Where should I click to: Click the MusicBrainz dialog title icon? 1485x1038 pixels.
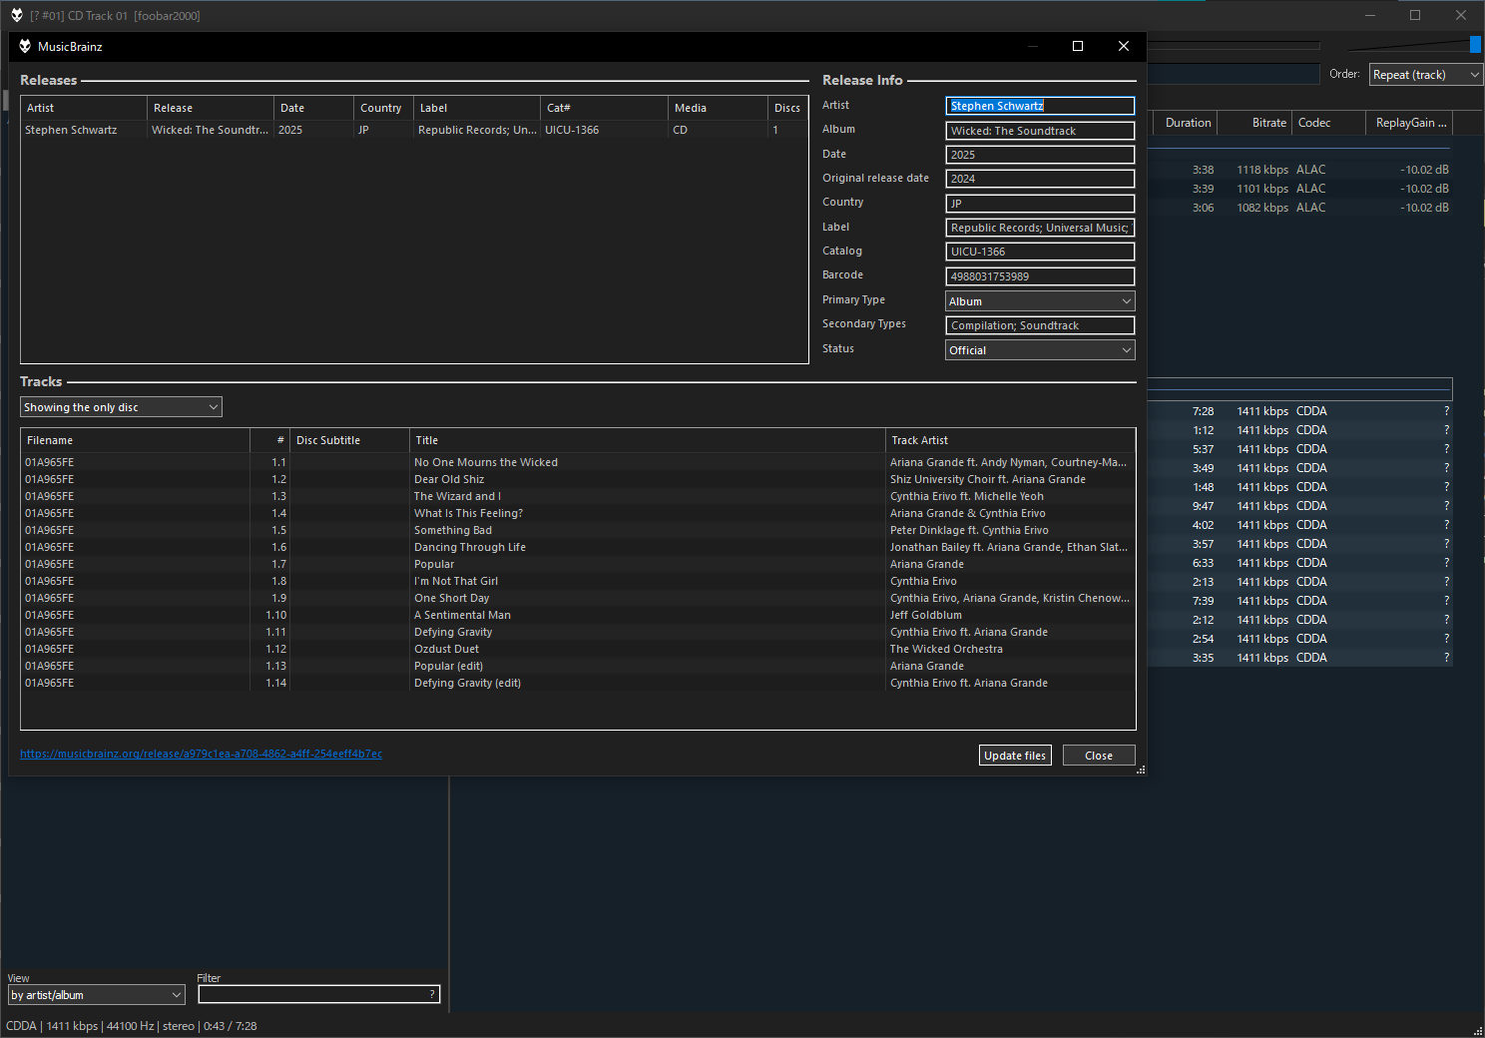(x=25, y=46)
